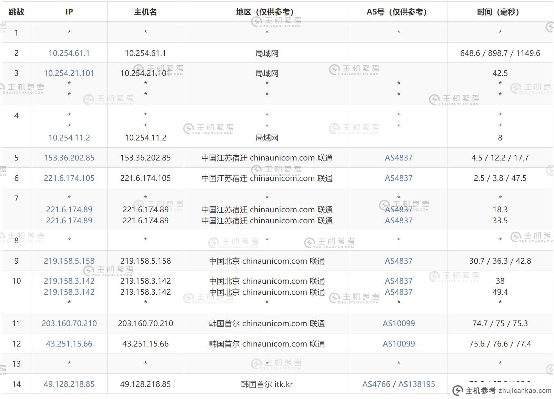
Task: Select time value 49.4 in hop 10
Action: tap(500, 292)
